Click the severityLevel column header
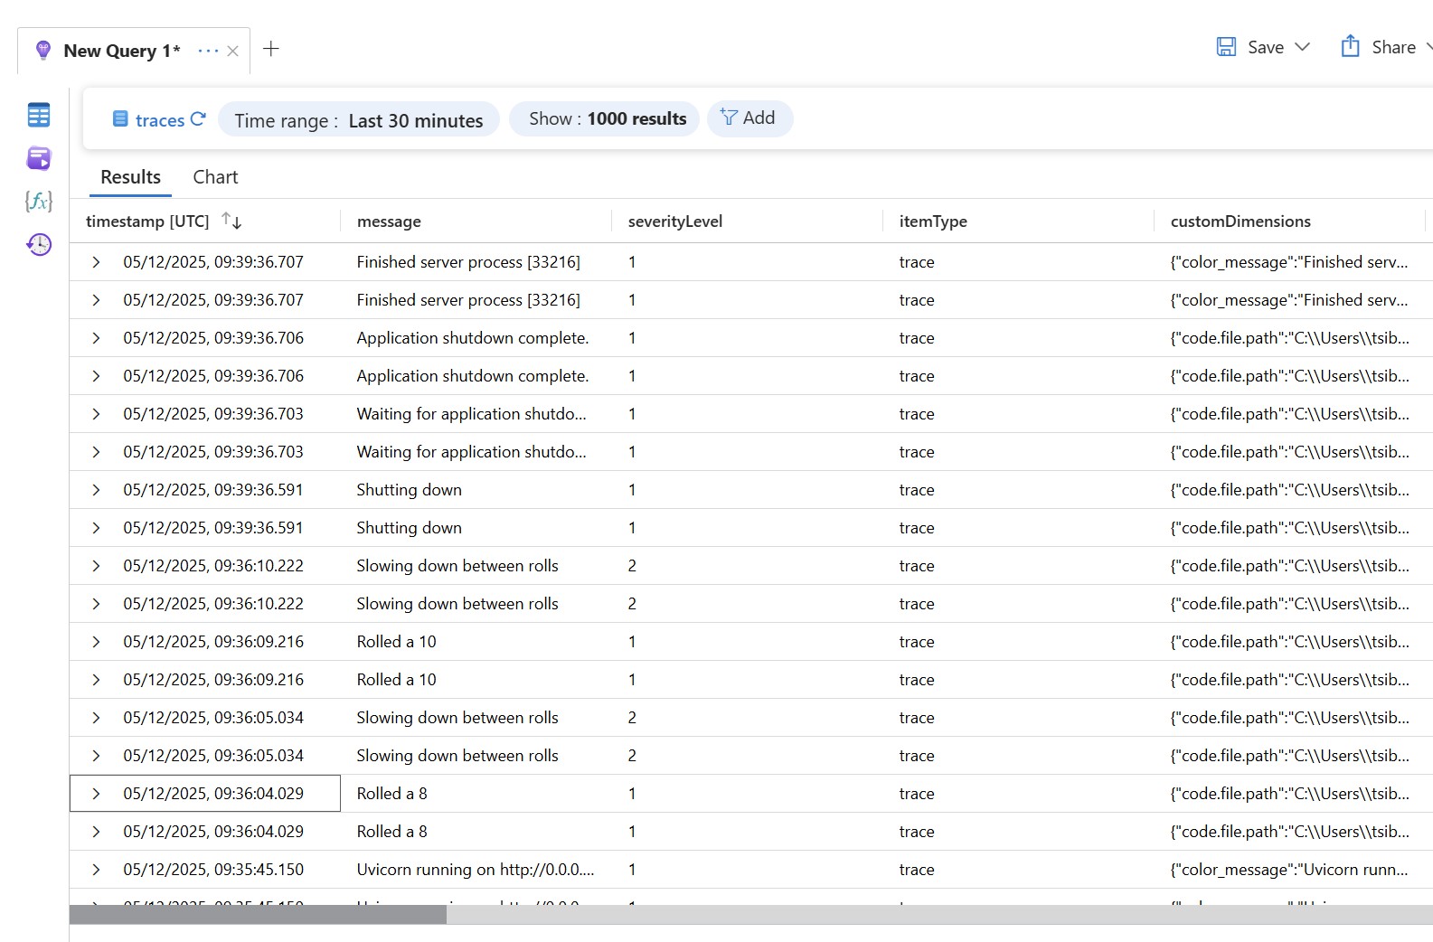This screenshot has height=942, width=1433. point(675,221)
